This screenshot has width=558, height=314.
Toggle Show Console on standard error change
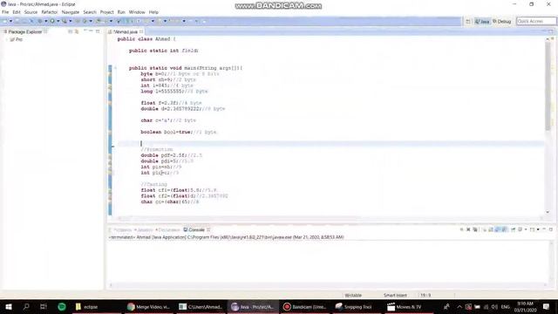pos(504,229)
